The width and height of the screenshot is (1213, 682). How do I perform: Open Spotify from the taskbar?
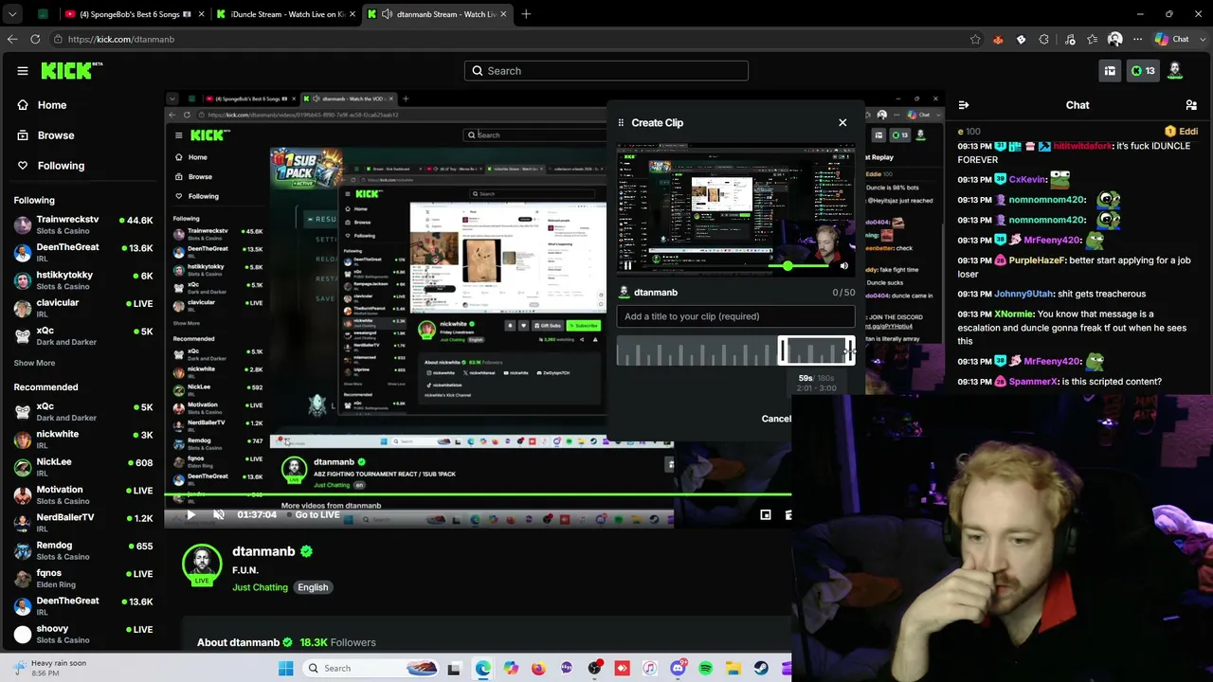pyautogui.click(x=706, y=669)
